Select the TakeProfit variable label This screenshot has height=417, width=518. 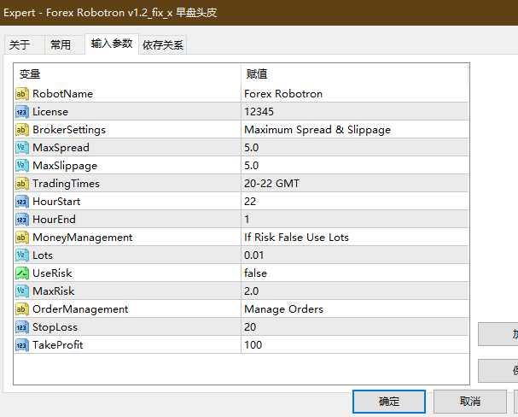pyautogui.click(x=58, y=345)
